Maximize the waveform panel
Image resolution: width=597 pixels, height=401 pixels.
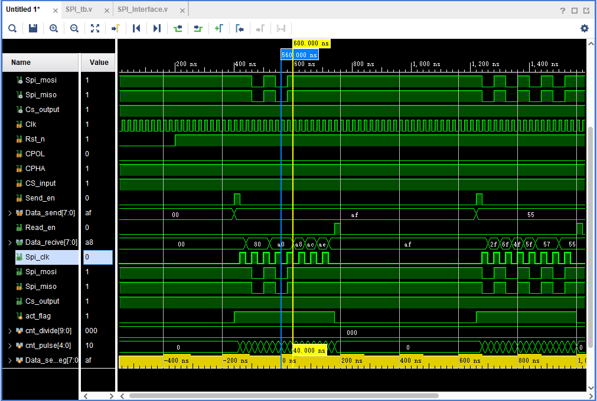pos(575,11)
